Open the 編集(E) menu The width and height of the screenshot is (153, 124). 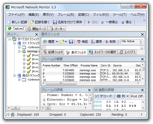(x=34, y=15)
